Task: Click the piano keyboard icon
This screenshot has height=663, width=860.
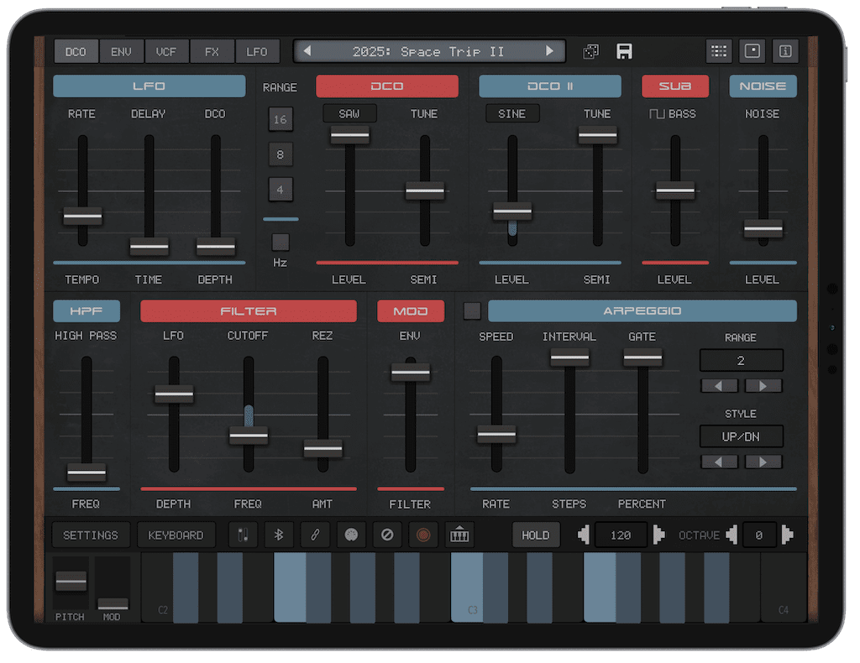Action: point(459,535)
